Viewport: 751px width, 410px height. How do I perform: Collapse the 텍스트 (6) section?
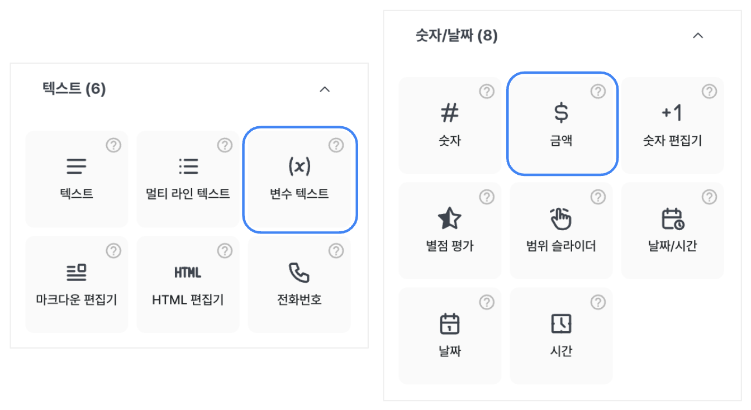point(325,89)
